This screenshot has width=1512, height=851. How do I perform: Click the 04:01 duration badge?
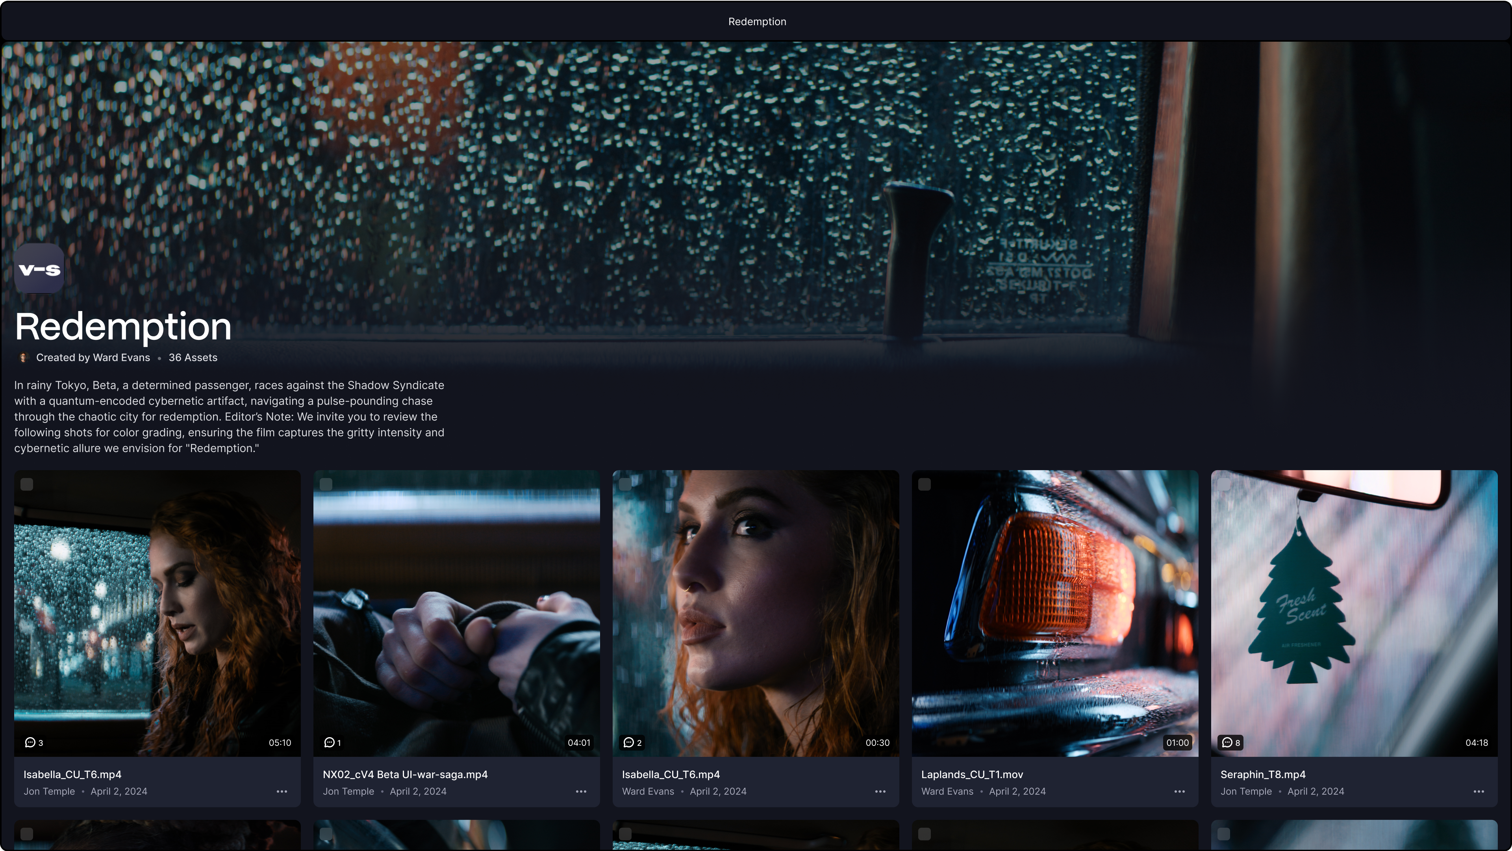(x=579, y=742)
